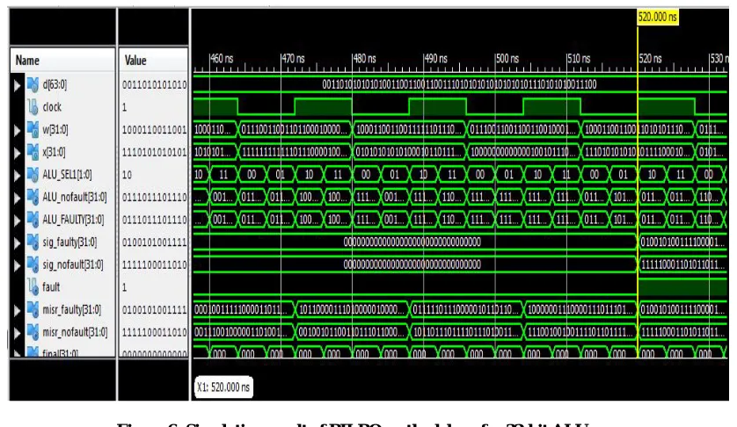The height and width of the screenshot is (427, 737).
Task: Click the 470 ns tick on time ruler
Action: click(x=292, y=59)
